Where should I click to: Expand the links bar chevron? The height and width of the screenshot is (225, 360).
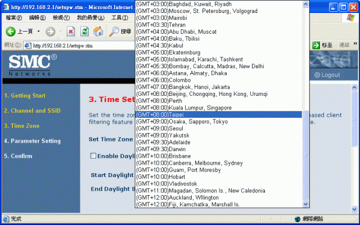355,44
